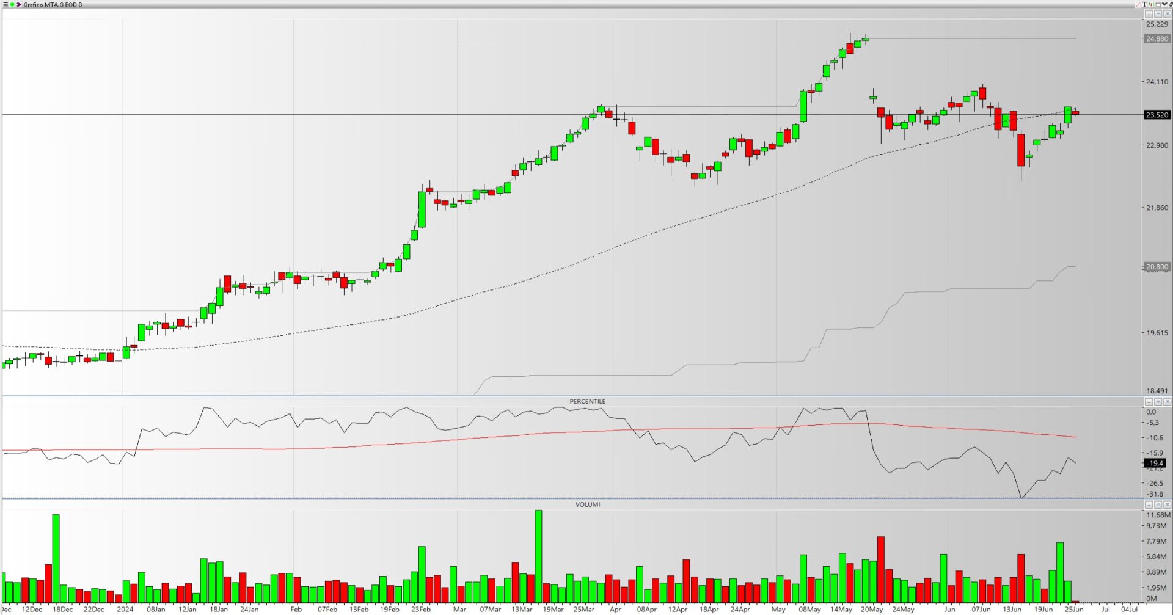1173x615 pixels.
Task: Click the double chevron expander at top right
Action: coord(1171,4)
